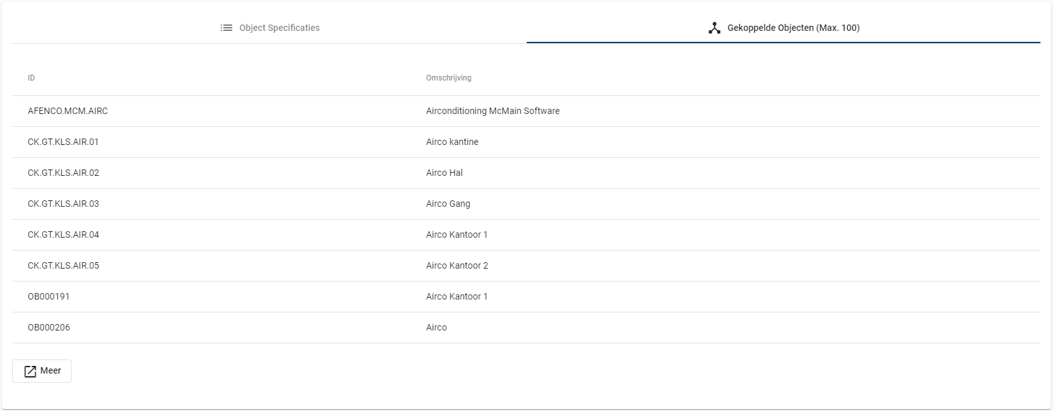Image resolution: width=1054 pixels, height=411 pixels.
Task: Select the OB000206 row ID
Action: [48, 327]
